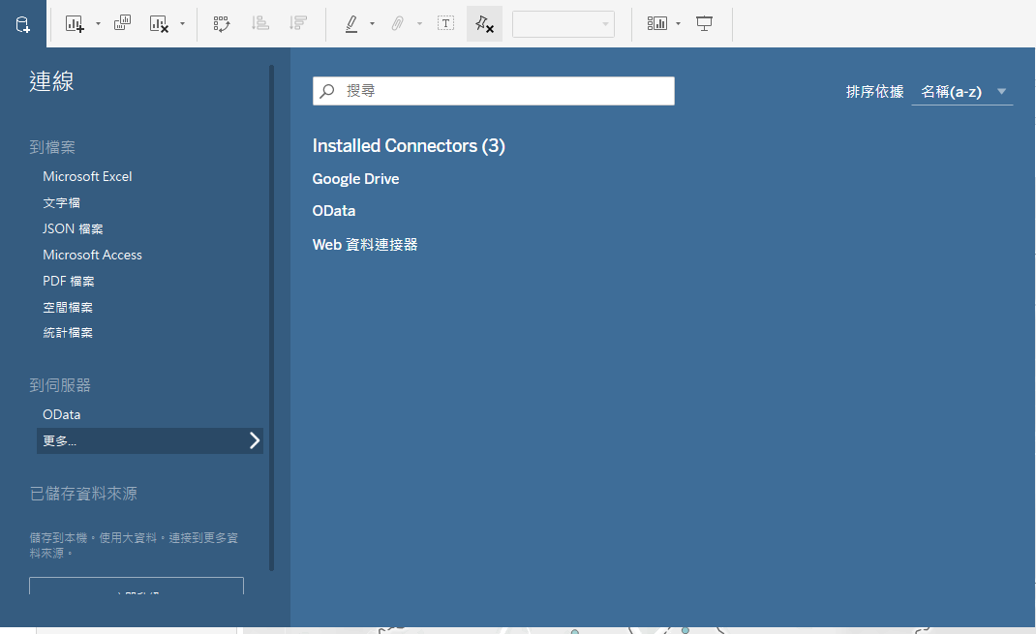Image resolution: width=1036 pixels, height=634 pixels.
Task: Choose Microsoft Access connection
Action: click(93, 255)
